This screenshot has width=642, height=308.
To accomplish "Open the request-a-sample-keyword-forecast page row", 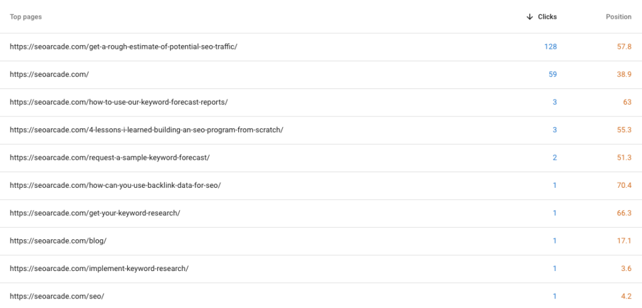I will pyautogui.click(x=321, y=158).
